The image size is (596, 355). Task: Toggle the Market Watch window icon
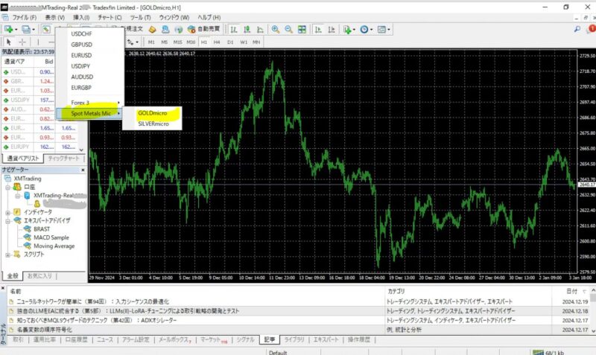coord(46,29)
